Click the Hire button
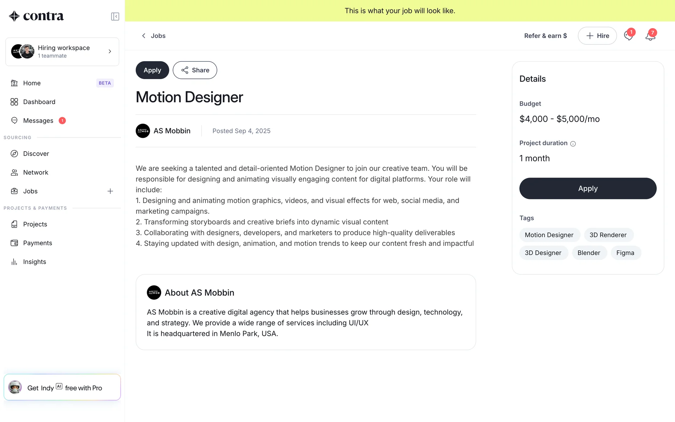The height and width of the screenshot is (422, 675). (597, 36)
